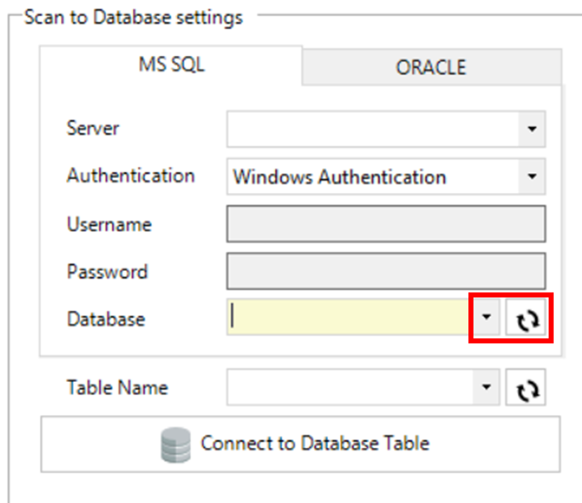
Task: Refresh the Database list
Action: (x=526, y=319)
